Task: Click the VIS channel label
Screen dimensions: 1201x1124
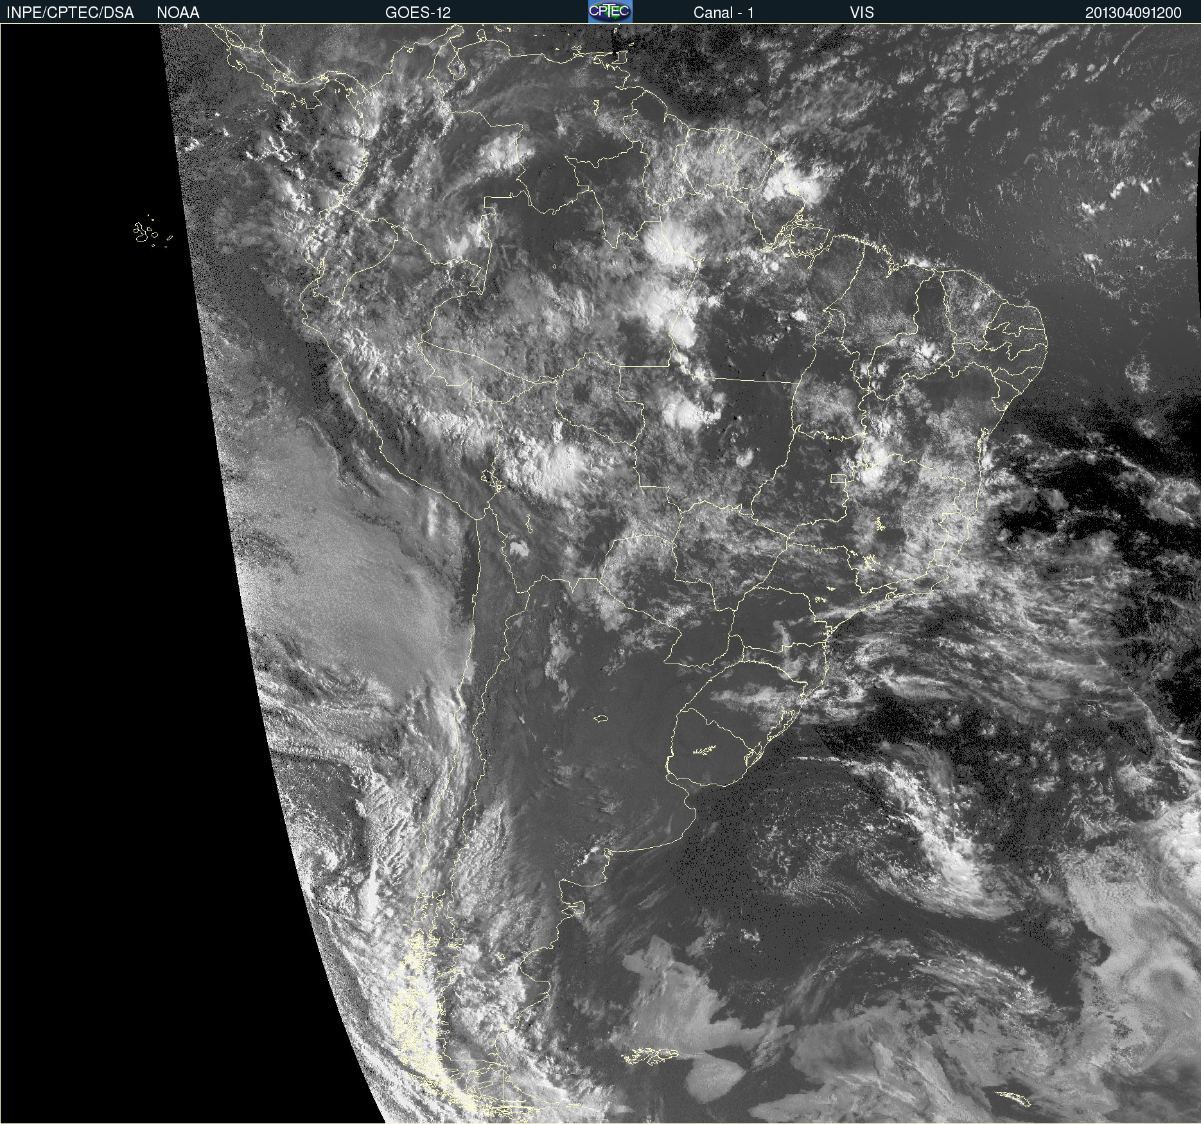Action: click(862, 13)
